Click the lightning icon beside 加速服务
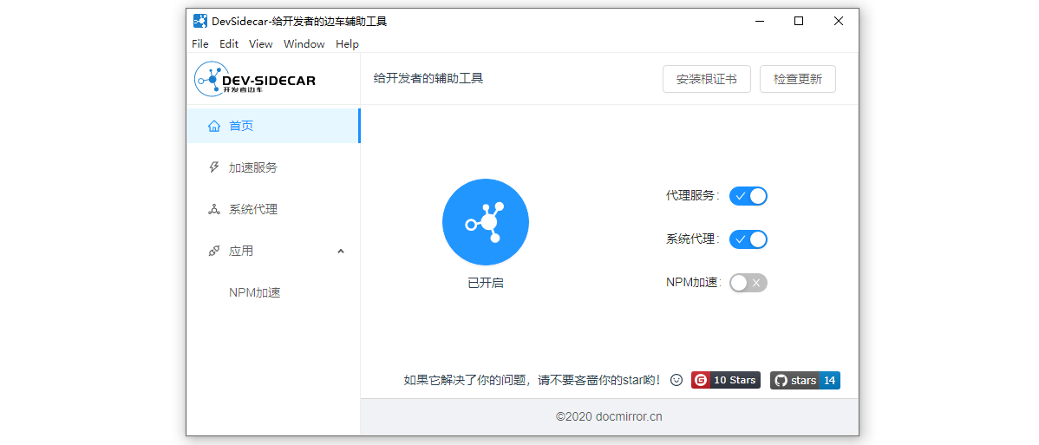 tap(214, 167)
